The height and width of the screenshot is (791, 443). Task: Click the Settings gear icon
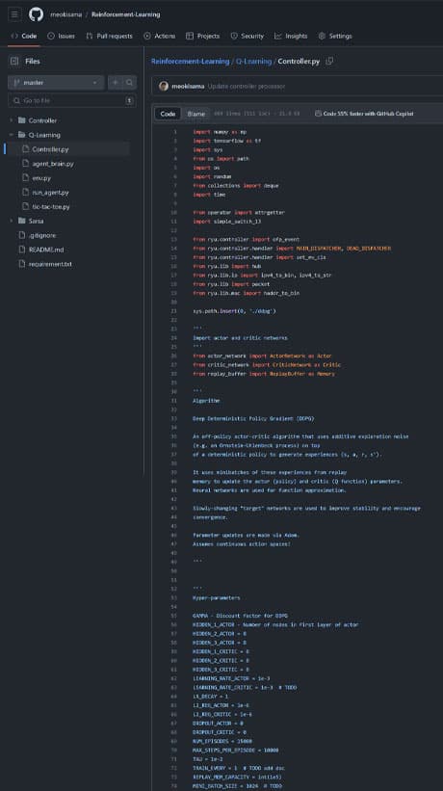(x=322, y=36)
